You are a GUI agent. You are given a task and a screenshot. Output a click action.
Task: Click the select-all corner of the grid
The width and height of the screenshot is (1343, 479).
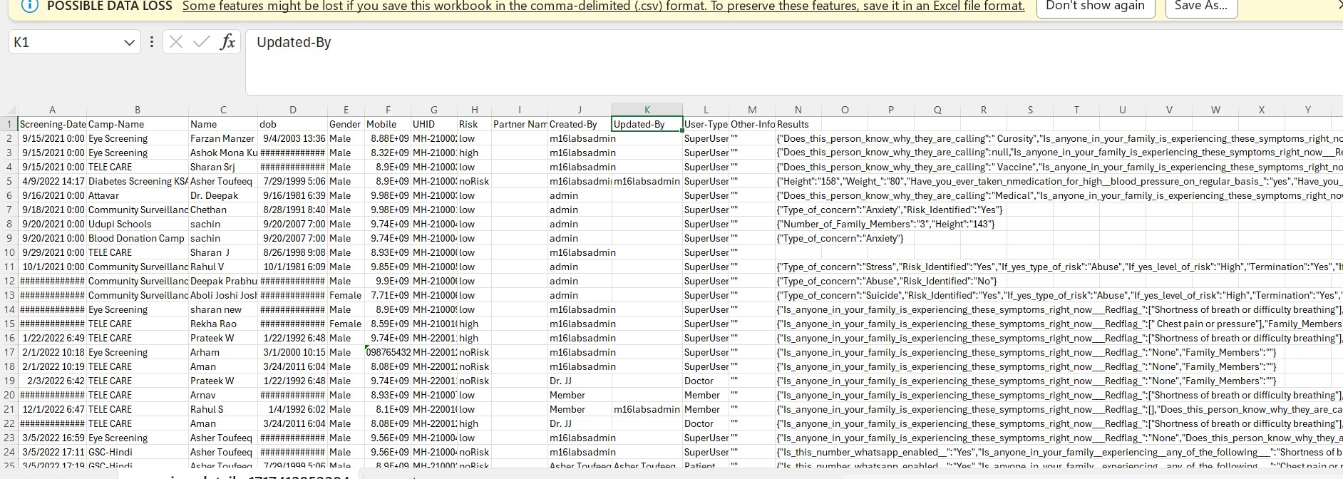tap(9, 110)
